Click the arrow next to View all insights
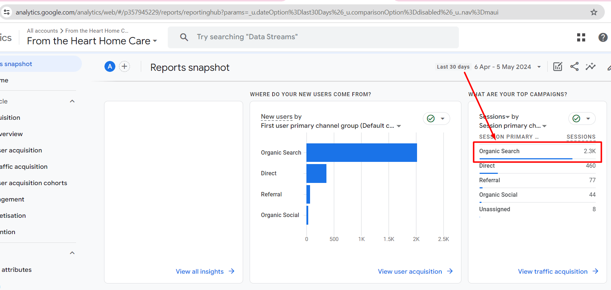611x290 pixels. 231,271
